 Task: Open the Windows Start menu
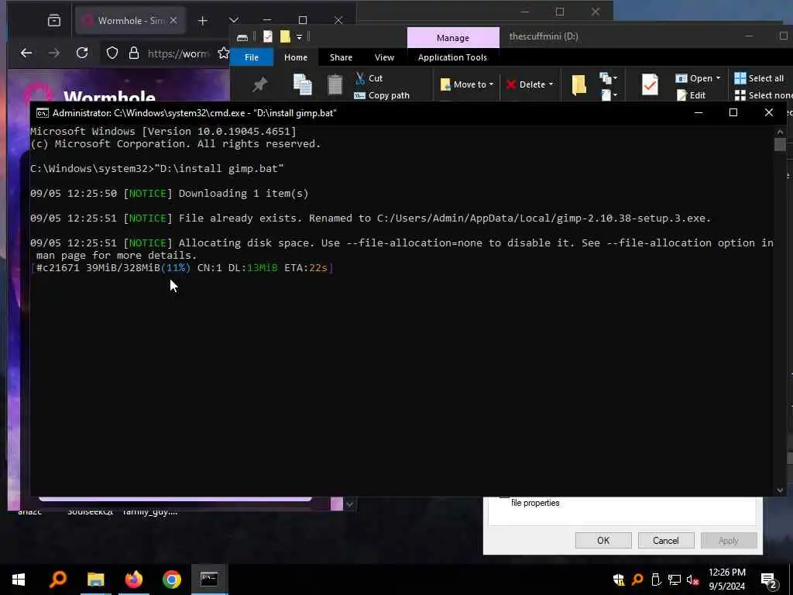pos(19,580)
